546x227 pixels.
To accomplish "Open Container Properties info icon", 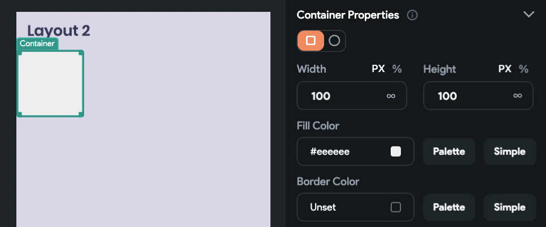I will tap(412, 15).
